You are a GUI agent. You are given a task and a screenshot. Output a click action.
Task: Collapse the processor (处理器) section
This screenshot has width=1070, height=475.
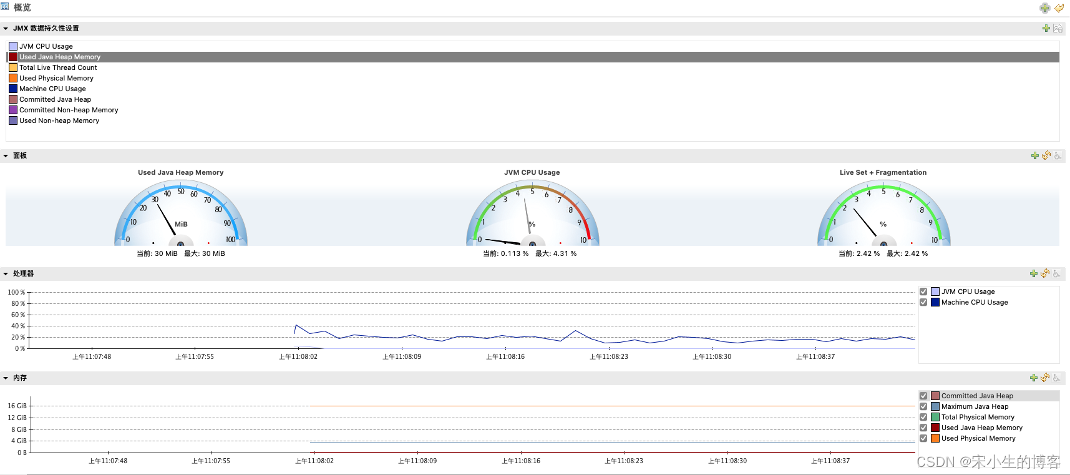pos(6,273)
